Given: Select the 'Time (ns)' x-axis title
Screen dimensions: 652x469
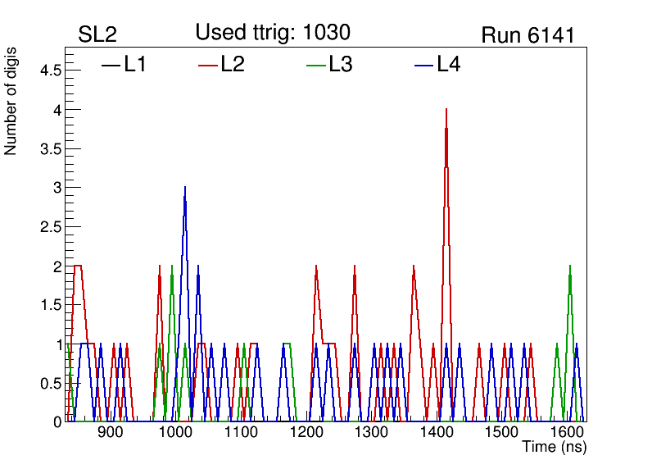Looking at the screenshot, I should [555, 448].
